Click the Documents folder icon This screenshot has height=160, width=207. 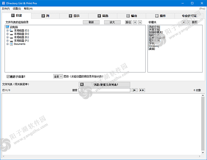(11, 44)
